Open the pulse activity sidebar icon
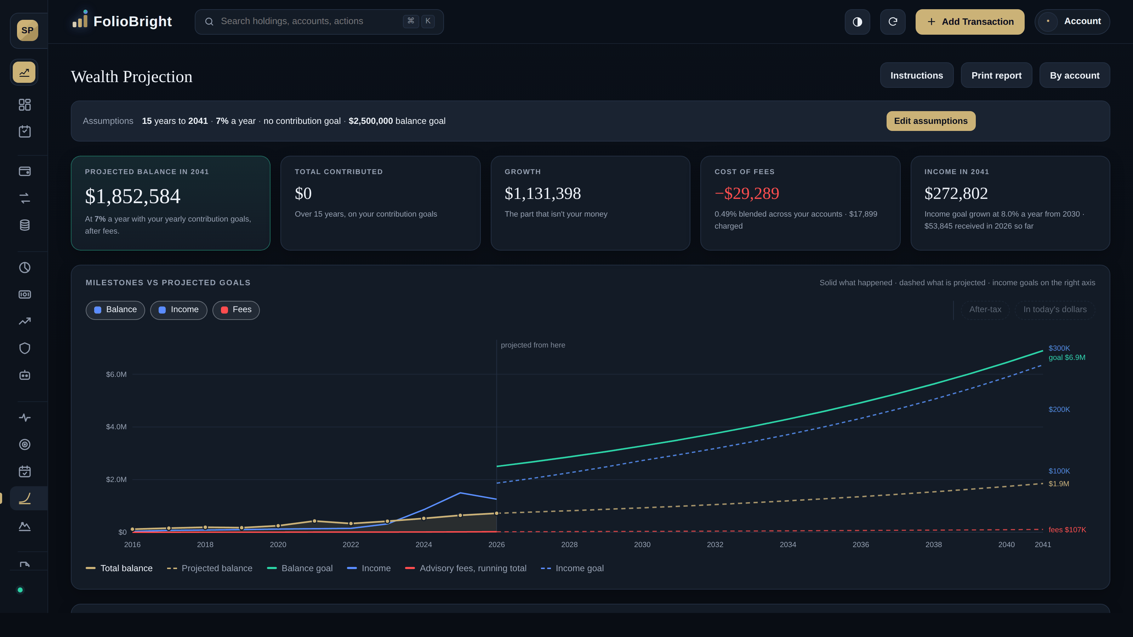 click(25, 417)
